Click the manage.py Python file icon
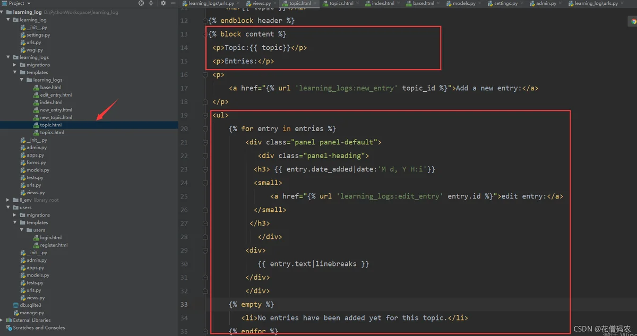 tap(16, 313)
